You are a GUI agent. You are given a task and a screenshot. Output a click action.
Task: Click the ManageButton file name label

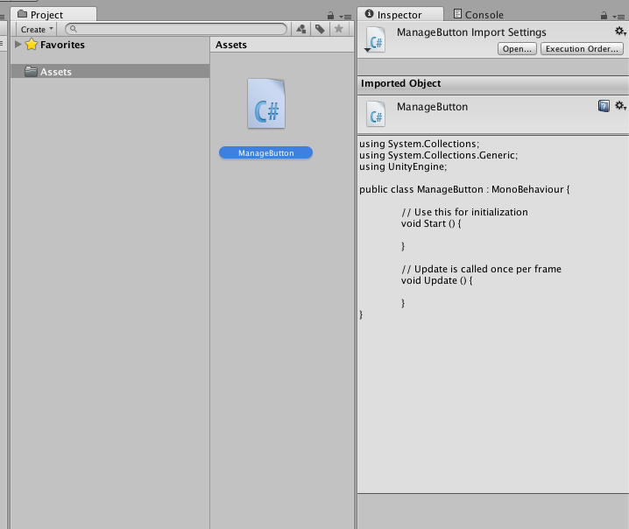tap(265, 152)
